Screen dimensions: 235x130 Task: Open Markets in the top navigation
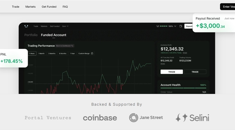point(31,7)
